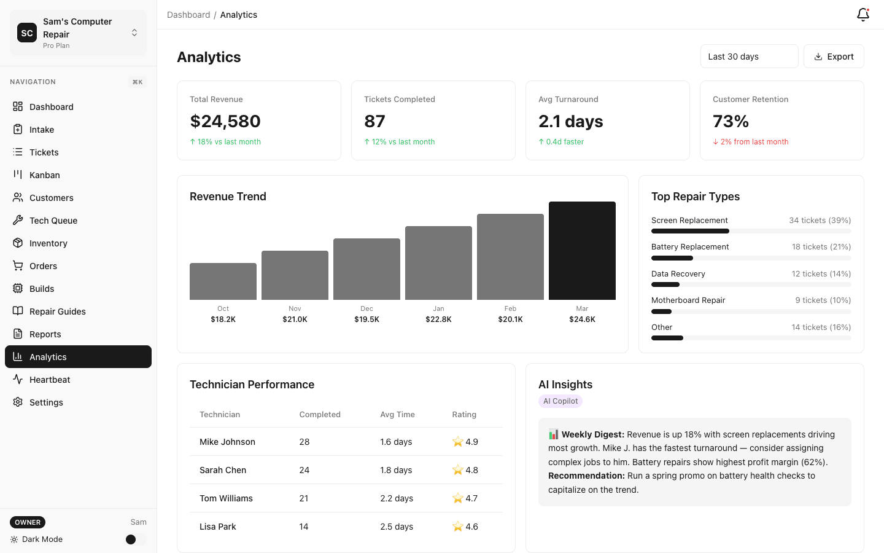The width and height of the screenshot is (884, 553).
Task: Open the Inventory section
Action: point(19,243)
